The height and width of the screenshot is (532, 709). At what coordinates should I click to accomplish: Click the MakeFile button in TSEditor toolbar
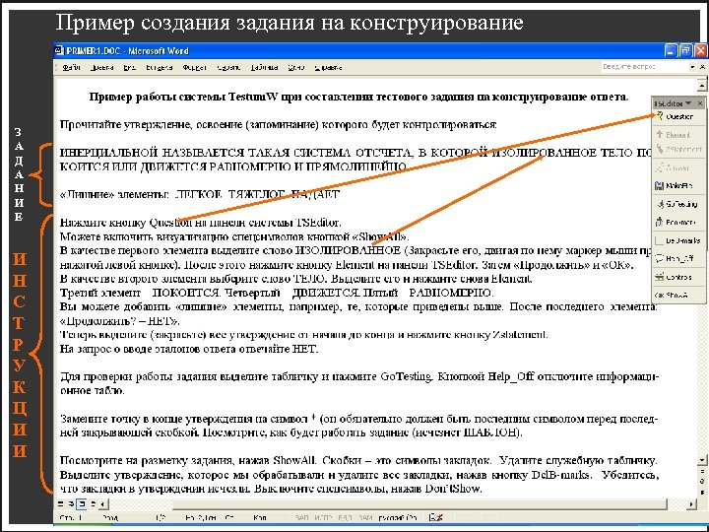[675, 185]
